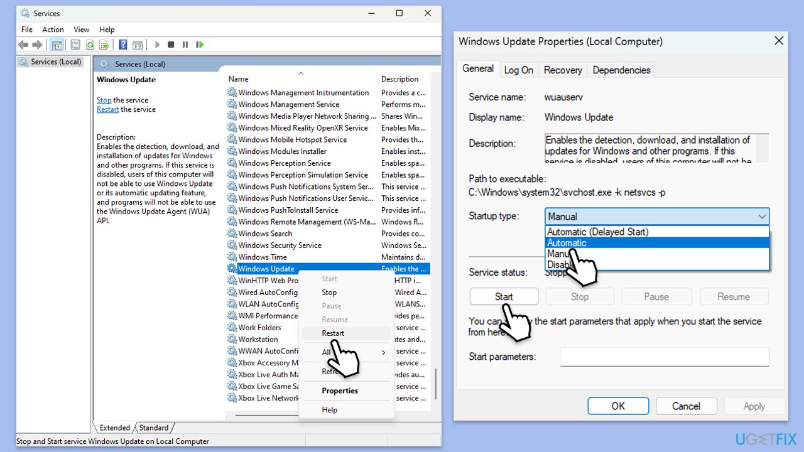Click the Pause Service toolbar icon
Image resolution: width=804 pixels, height=452 pixels.
point(185,45)
